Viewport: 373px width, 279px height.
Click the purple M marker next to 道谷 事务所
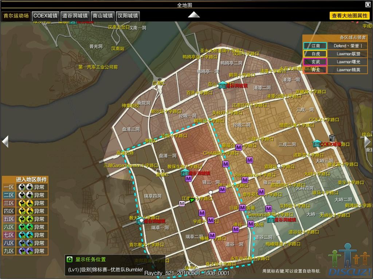pyautogui.click(x=251, y=224)
